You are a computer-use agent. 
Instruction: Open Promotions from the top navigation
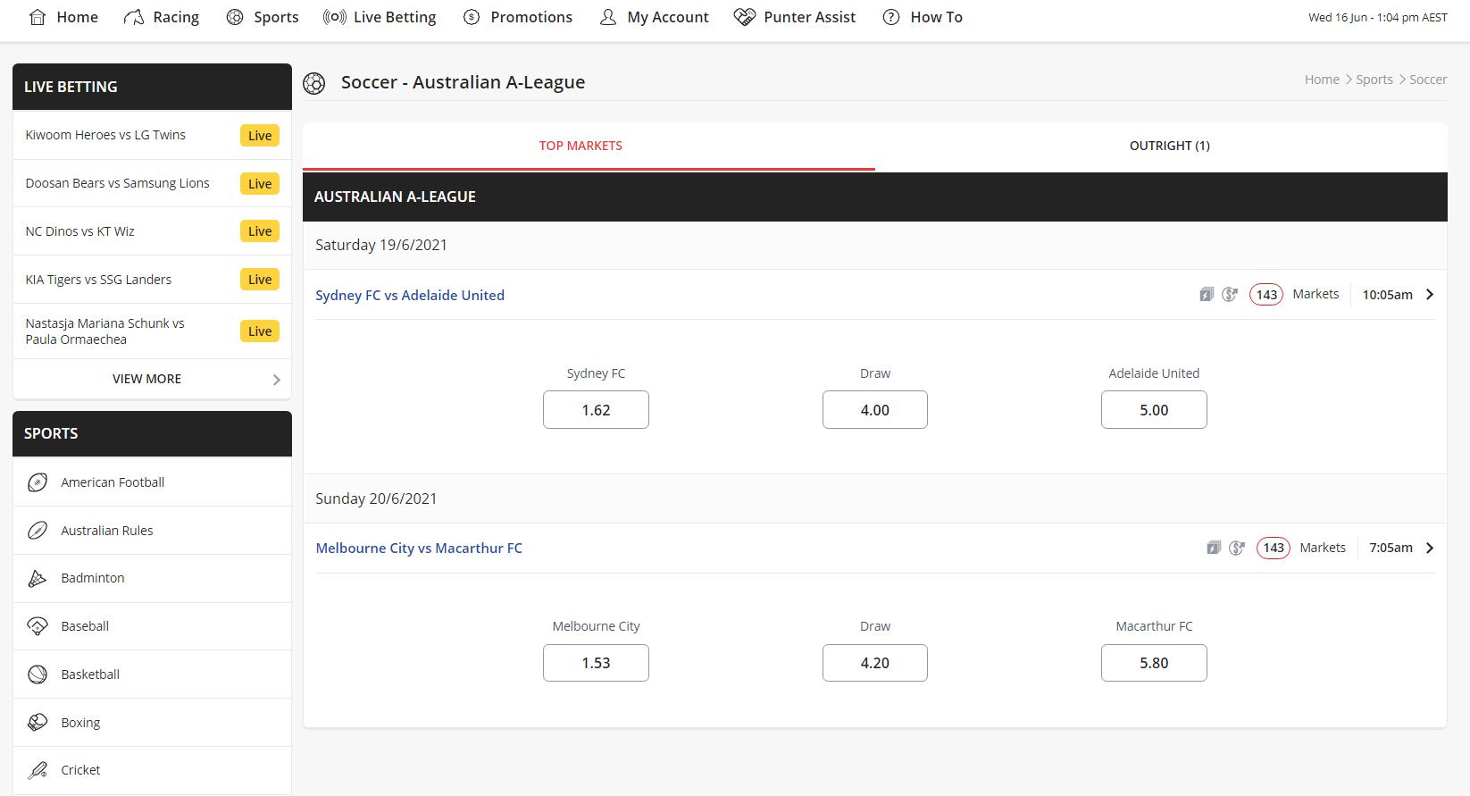[518, 17]
